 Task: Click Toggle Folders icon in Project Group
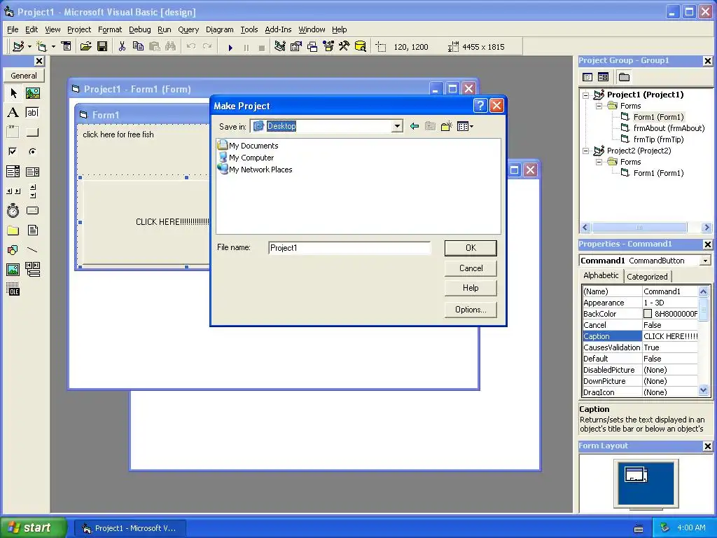click(x=624, y=77)
